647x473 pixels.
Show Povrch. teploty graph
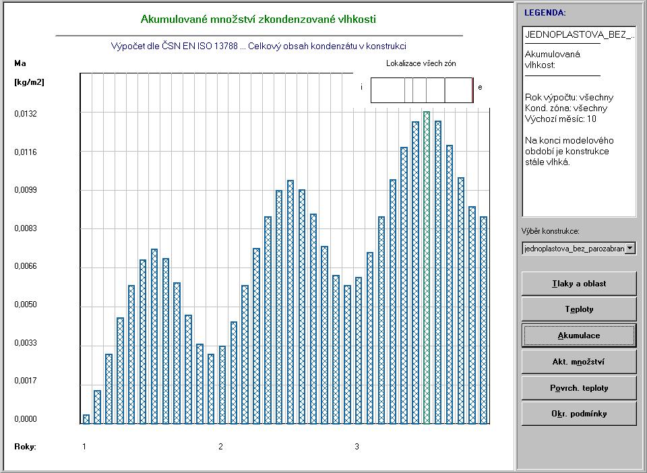[579, 388]
